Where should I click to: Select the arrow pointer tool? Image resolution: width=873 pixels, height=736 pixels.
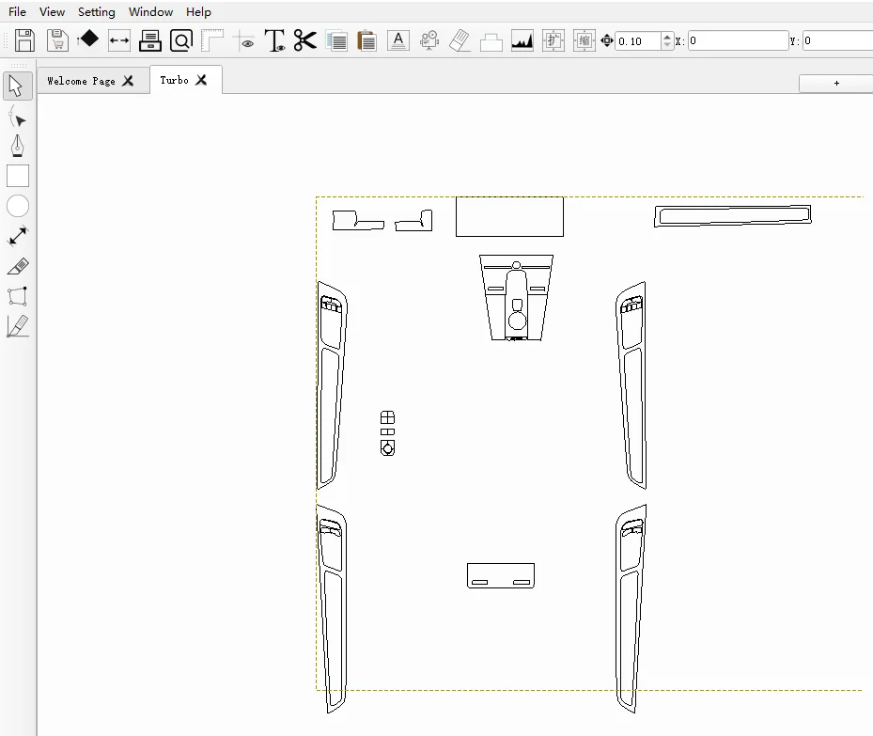click(17, 86)
